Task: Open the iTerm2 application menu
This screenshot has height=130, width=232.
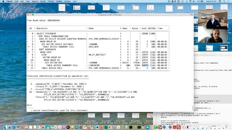Action: [x=9, y=1]
